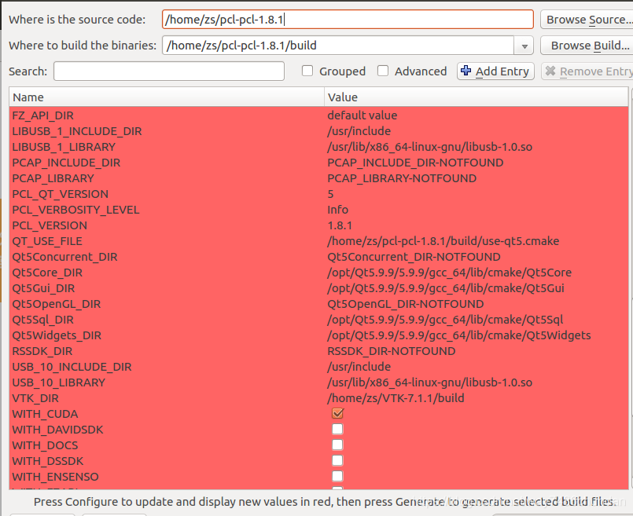Select the Qt5Gui_DIR entry
The image size is (633, 516).
43,288
